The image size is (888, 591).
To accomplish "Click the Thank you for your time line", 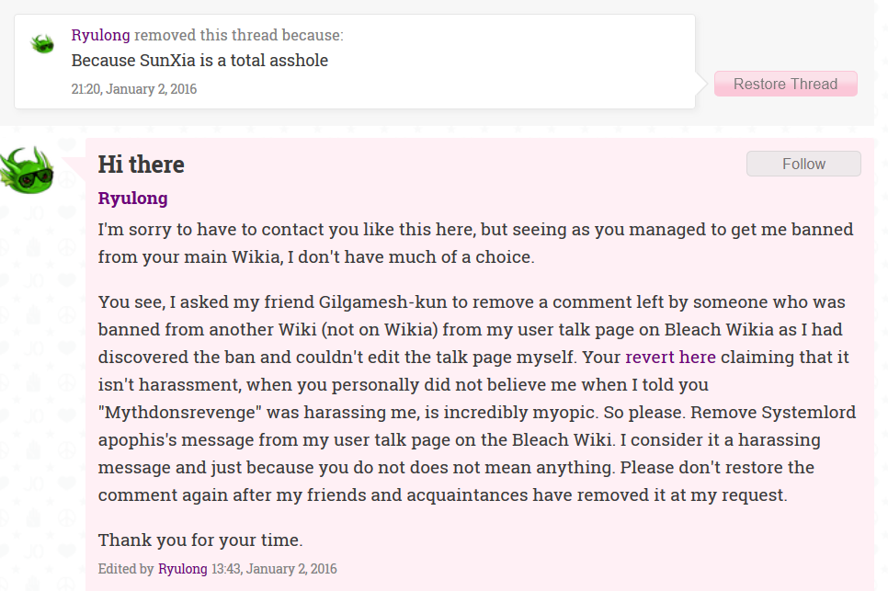I will click(x=200, y=540).
